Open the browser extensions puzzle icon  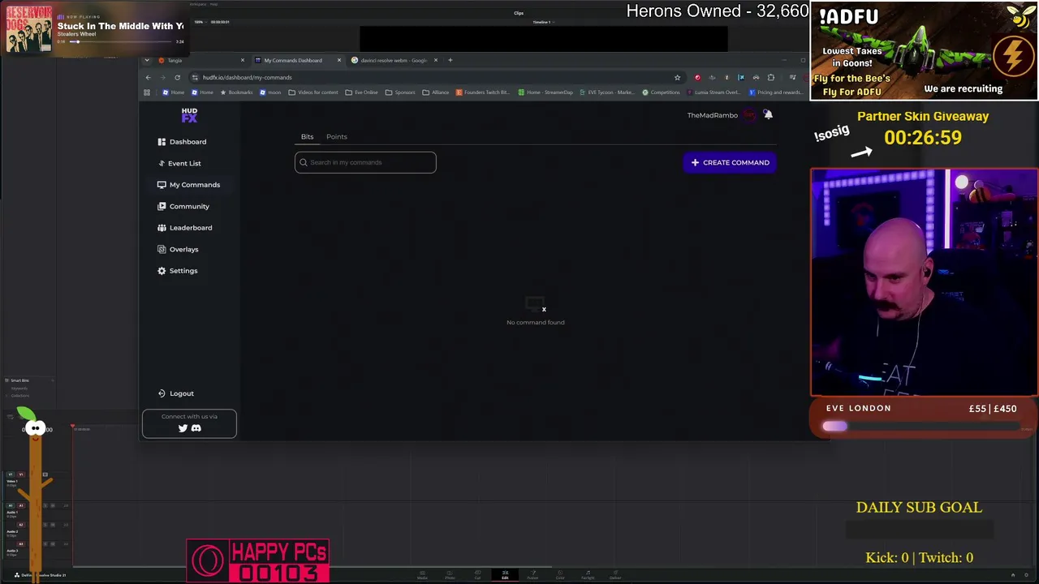[x=770, y=77]
